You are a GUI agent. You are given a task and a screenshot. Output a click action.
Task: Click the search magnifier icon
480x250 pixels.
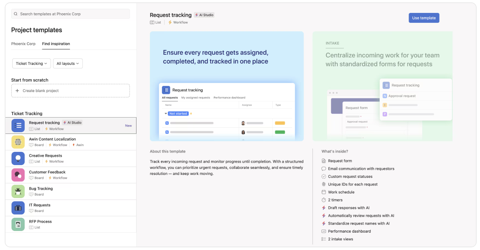click(x=16, y=14)
